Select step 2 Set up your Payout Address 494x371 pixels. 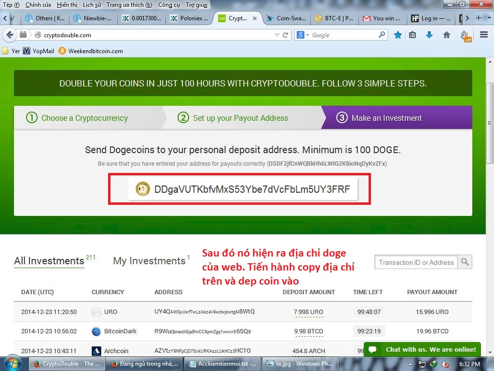tap(242, 118)
